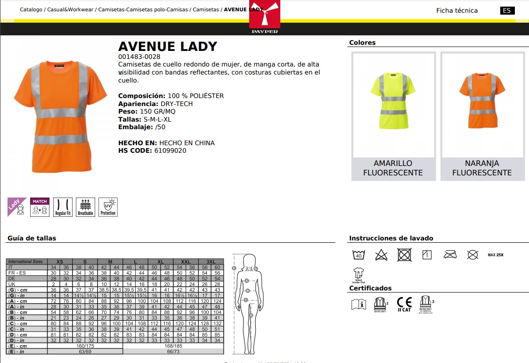
Task: Click the ES language button
Action: 507,10
